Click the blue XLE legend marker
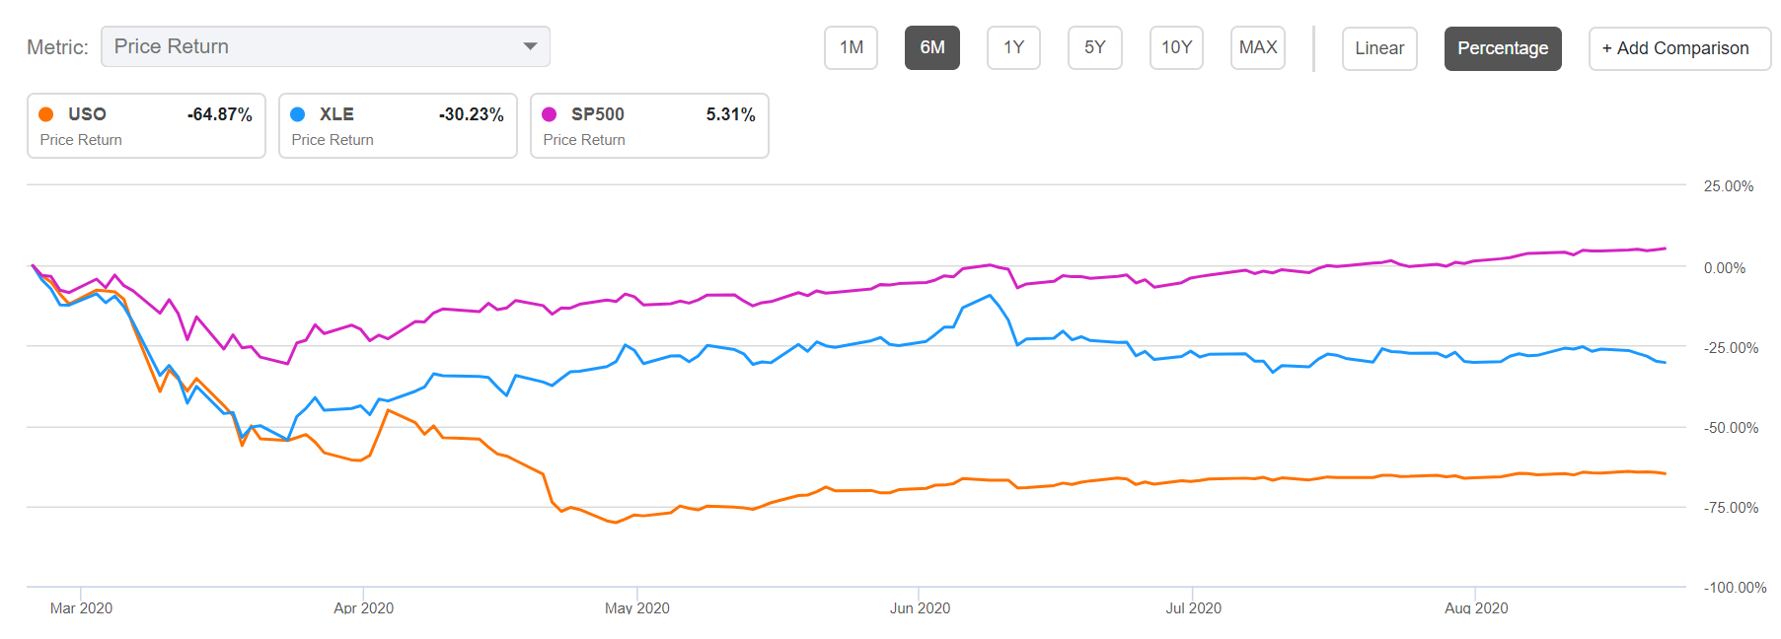The image size is (1781, 639). (296, 114)
